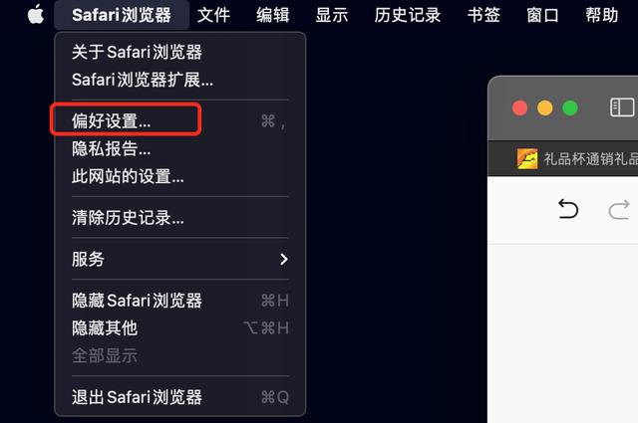This screenshot has height=423, width=638.
Task: Expand the 服务 submenu arrow
Action: coord(283,259)
